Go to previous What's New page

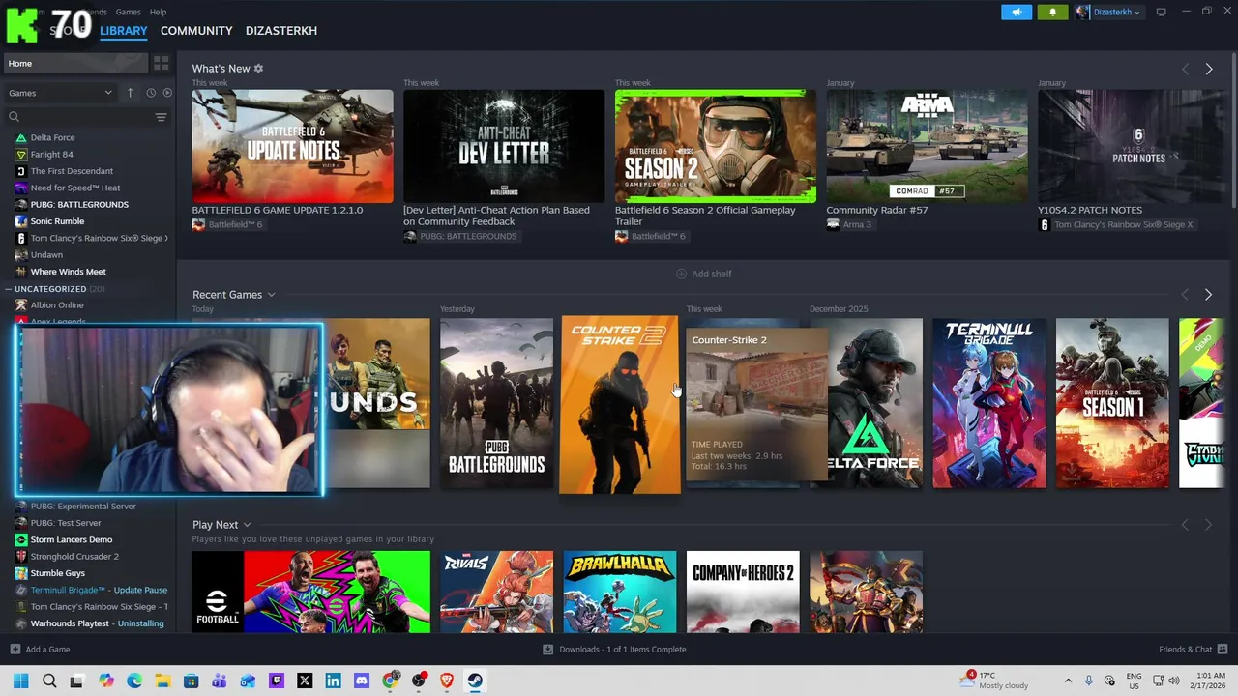(x=1185, y=70)
